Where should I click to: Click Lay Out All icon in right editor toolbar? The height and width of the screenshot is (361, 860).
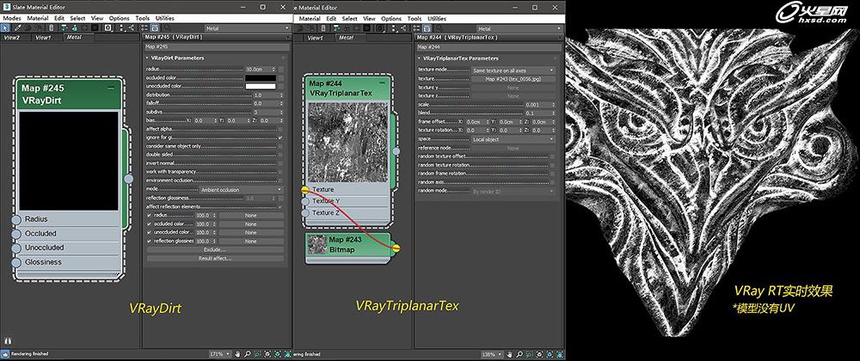(x=394, y=28)
